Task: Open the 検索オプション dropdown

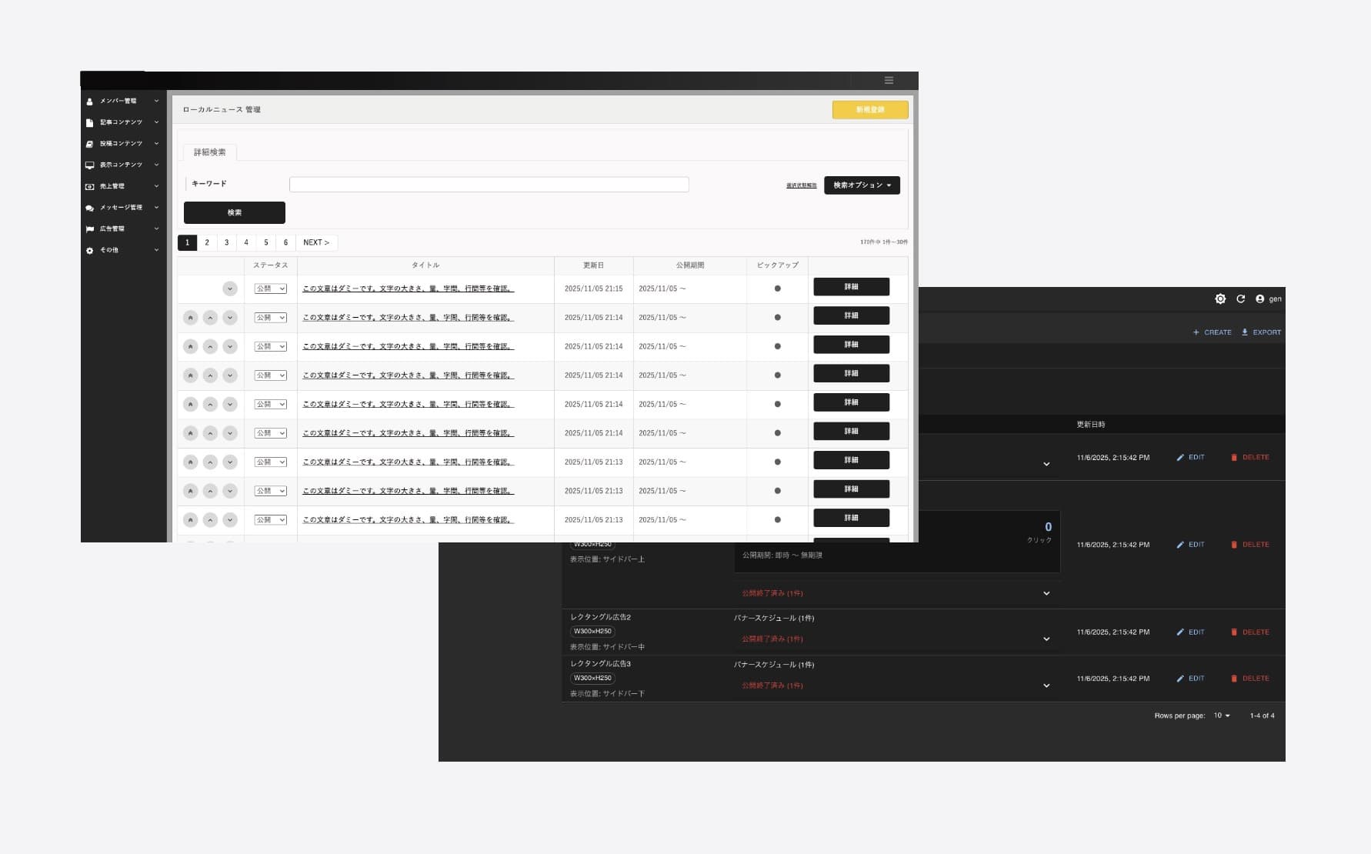Action: (862, 185)
